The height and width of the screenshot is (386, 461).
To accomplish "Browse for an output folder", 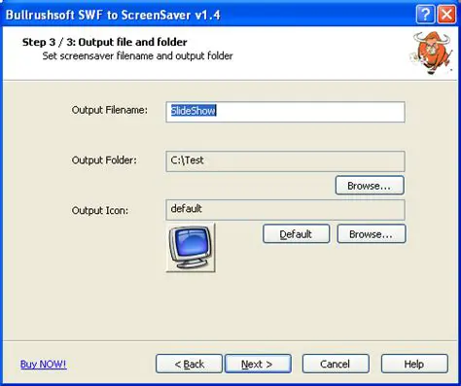I will tap(370, 186).
